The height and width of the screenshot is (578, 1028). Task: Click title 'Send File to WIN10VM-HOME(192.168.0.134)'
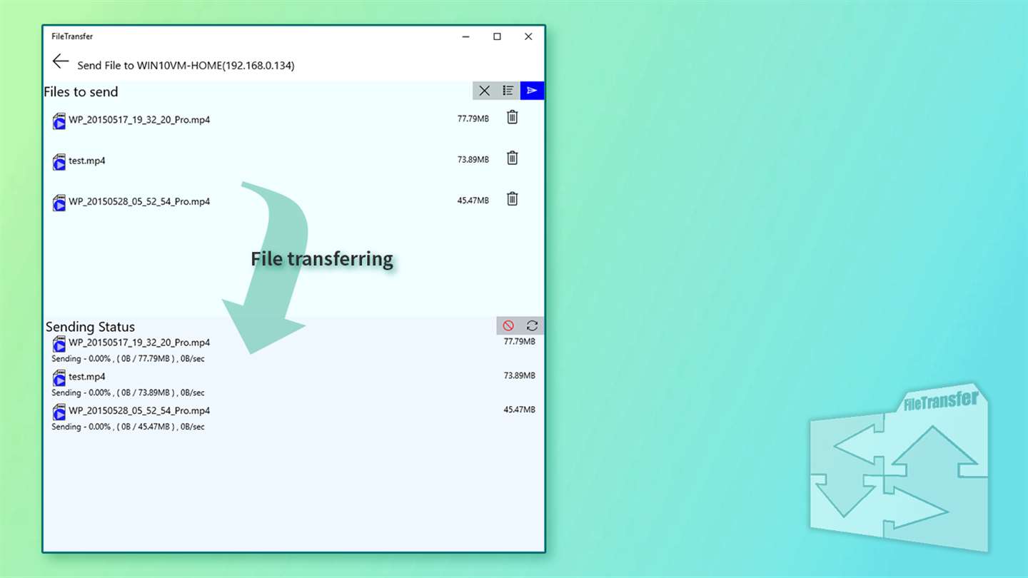coord(186,65)
